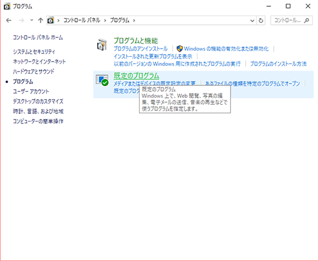Refresh the Control Panel view
Screen dimensions: 318x261
pos(261,21)
